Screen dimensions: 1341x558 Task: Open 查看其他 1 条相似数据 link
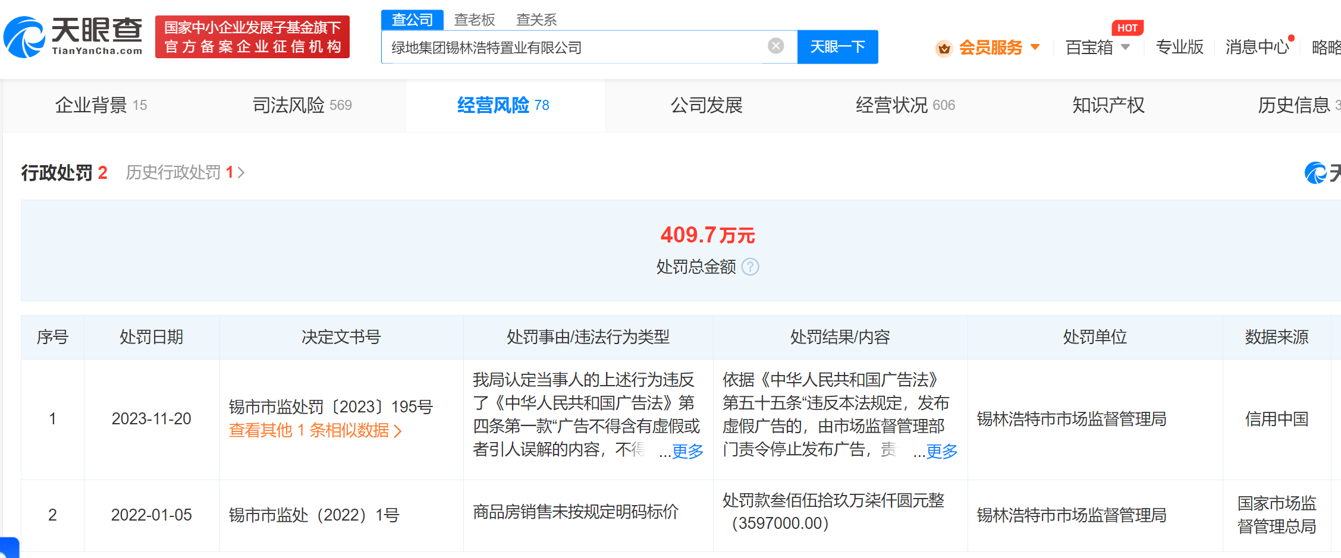pyautogui.click(x=315, y=430)
